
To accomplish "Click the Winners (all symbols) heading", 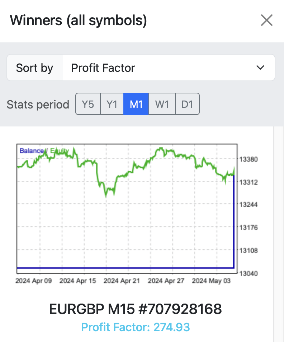I will point(79,20).
